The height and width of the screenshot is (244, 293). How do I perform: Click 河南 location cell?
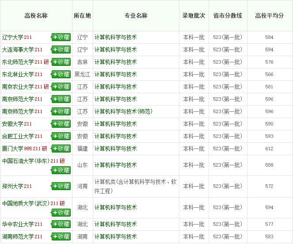[x=82, y=186]
